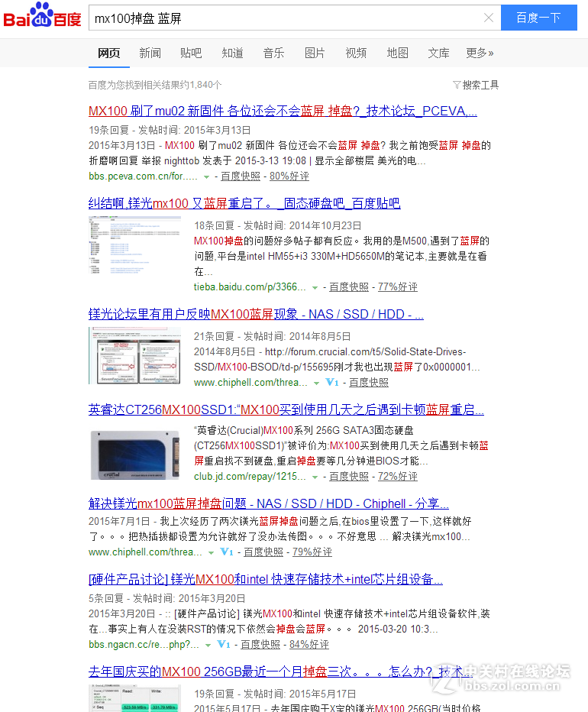Viewport: 588px width, 712px height.
Task: Open 解决镁光mx100蓝屏掉盘问题 result link
Action: (x=269, y=503)
